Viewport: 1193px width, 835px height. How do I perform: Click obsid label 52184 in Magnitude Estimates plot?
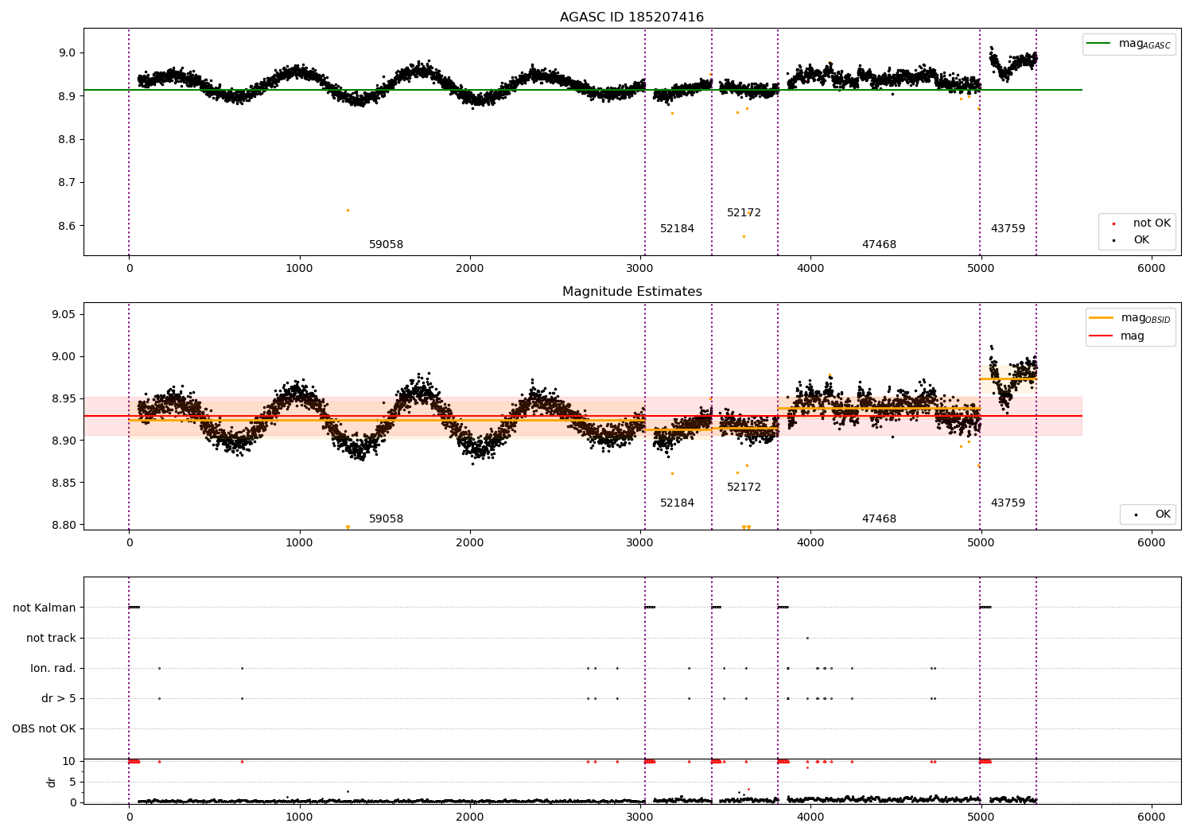(x=677, y=503)
